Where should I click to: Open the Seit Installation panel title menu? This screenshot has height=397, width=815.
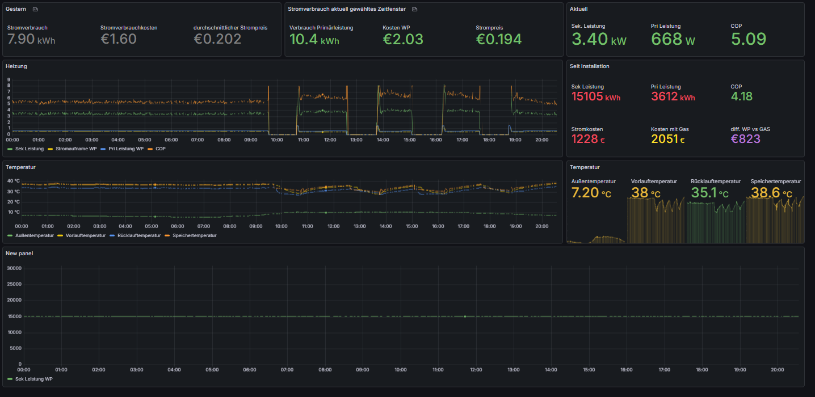(x=590, y=66)
